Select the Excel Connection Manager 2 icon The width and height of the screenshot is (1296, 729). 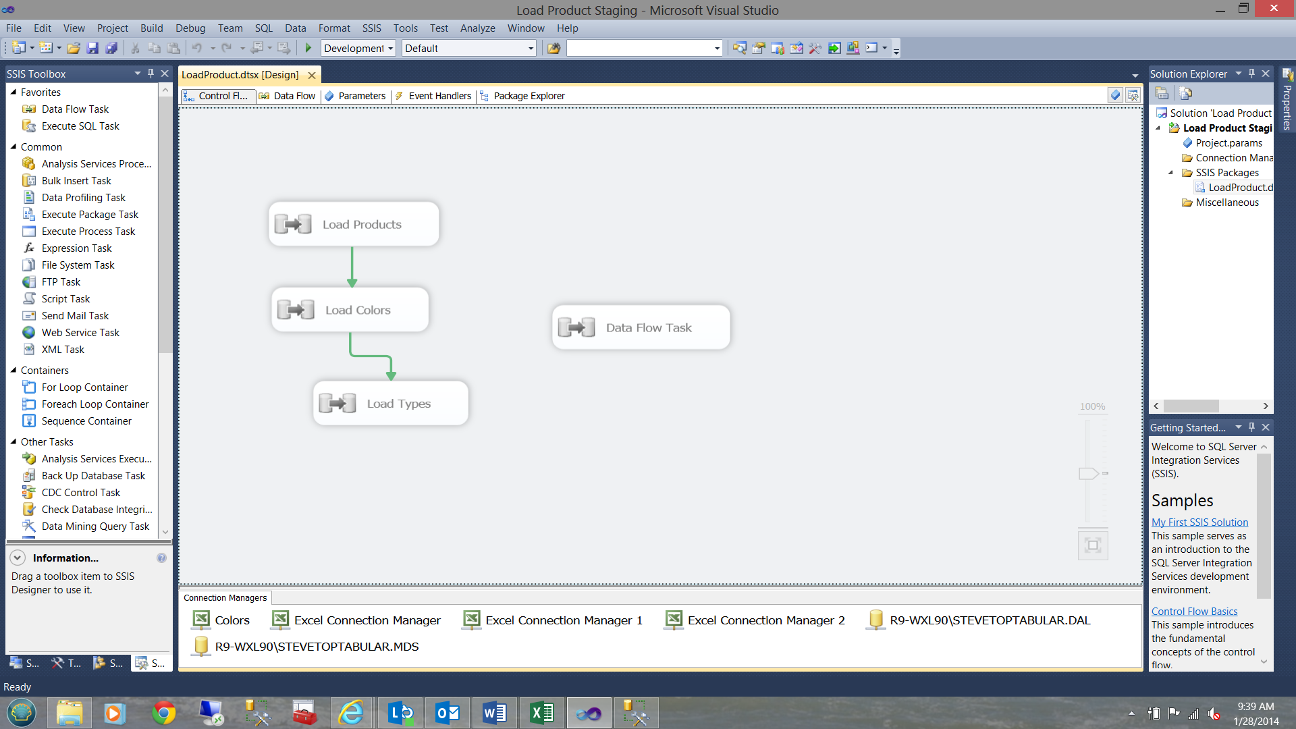pos(673,620)
